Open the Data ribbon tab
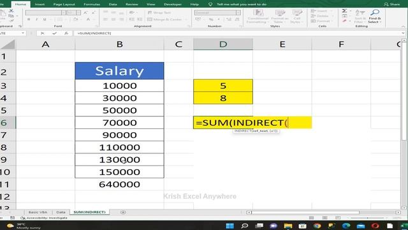 pos(113,4)
